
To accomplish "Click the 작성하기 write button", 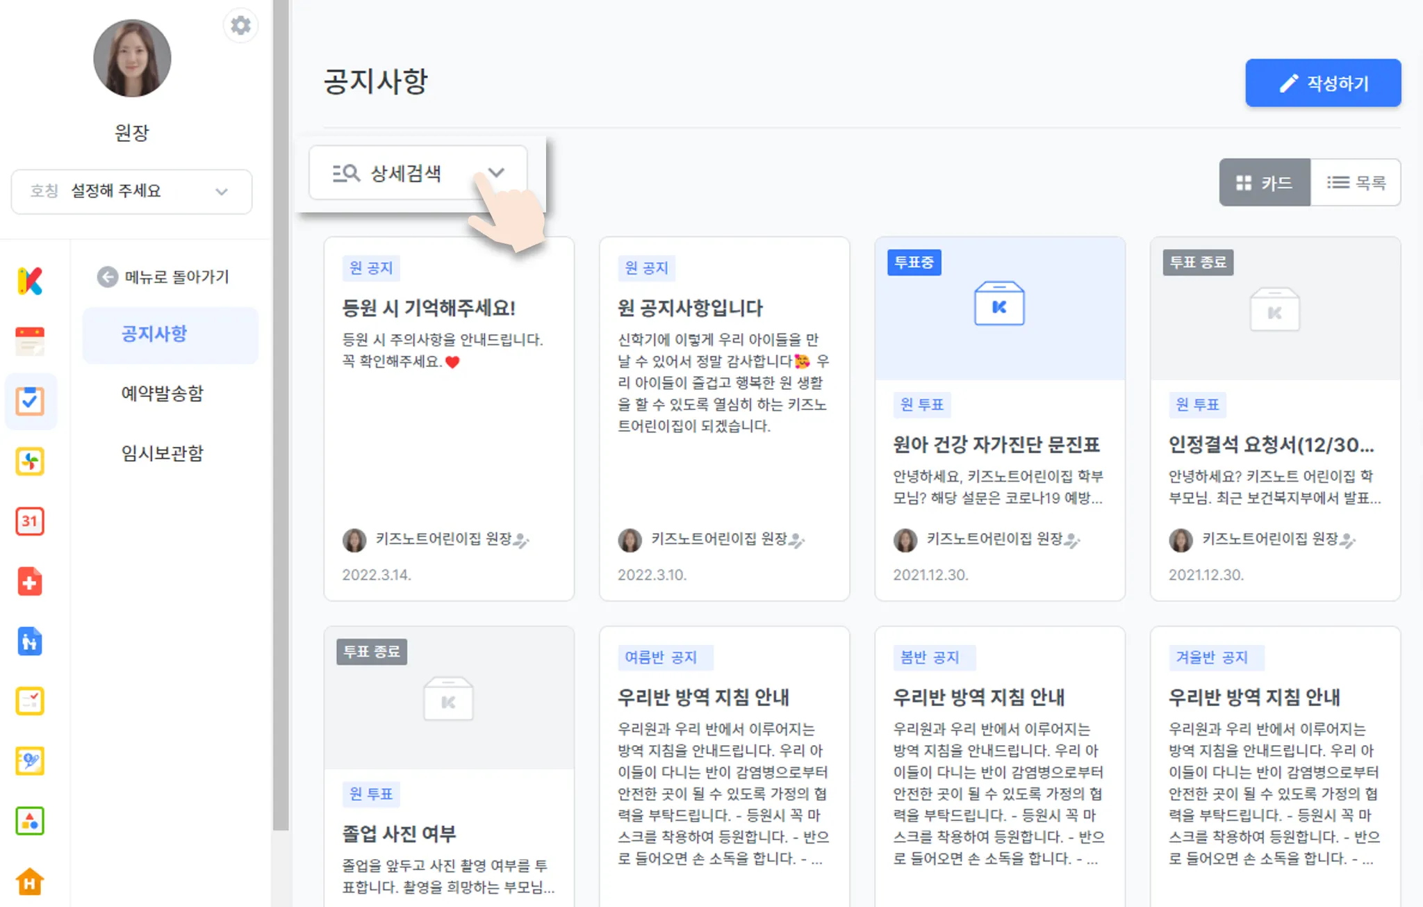I will point(1323,83).
